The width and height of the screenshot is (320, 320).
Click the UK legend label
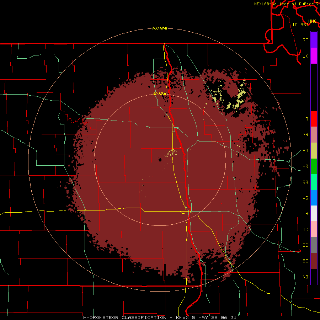(305, 56)
